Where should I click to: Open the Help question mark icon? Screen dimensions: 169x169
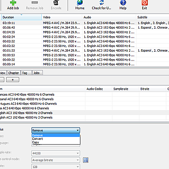point(123,3)
